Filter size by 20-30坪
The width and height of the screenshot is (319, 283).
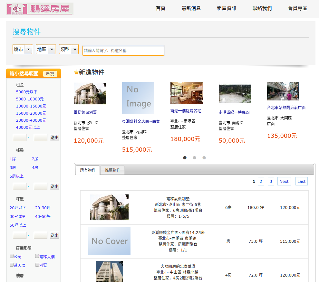[43, 208]
